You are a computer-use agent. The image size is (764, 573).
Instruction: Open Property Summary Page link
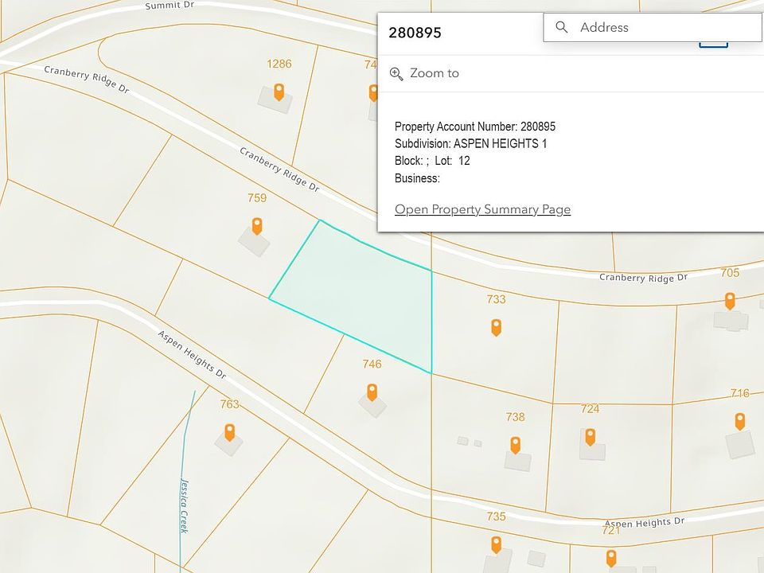482,209
